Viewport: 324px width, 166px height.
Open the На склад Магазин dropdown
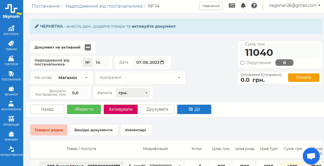point(73,78)
